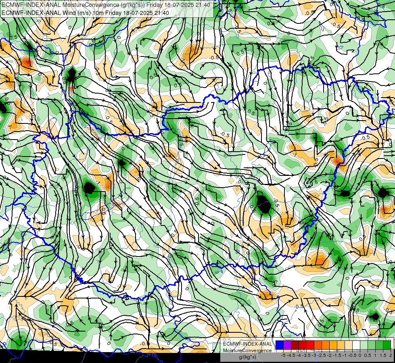Click the legend units g/(kg*s)
The image size is (395, 363).
pyautogui.click(x=247, y=357)
